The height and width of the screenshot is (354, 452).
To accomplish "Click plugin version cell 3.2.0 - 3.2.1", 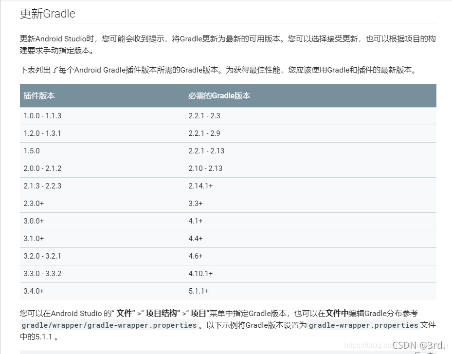I will pyautogui.click(x=42, y=256).
